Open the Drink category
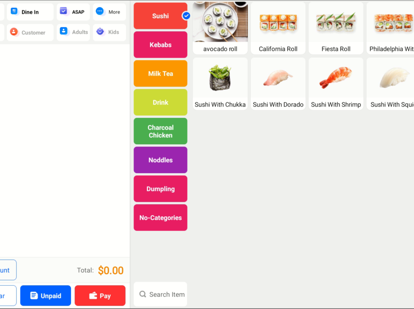 coord(160,102)
